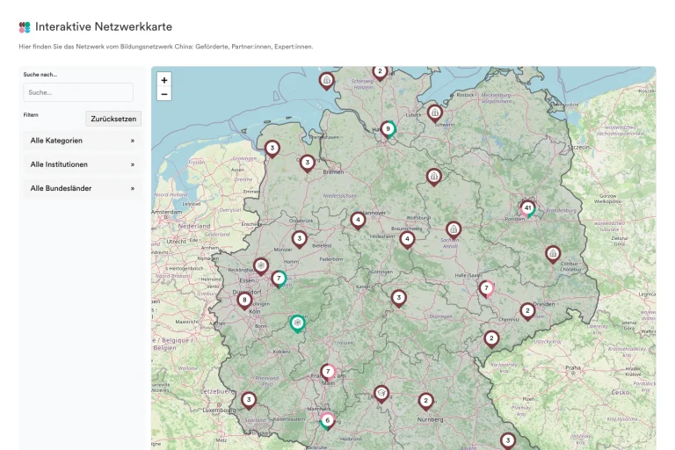Click the marker near Recklinghausen
This screenshot has width=675, height=450.
click(x=261, y=267)
